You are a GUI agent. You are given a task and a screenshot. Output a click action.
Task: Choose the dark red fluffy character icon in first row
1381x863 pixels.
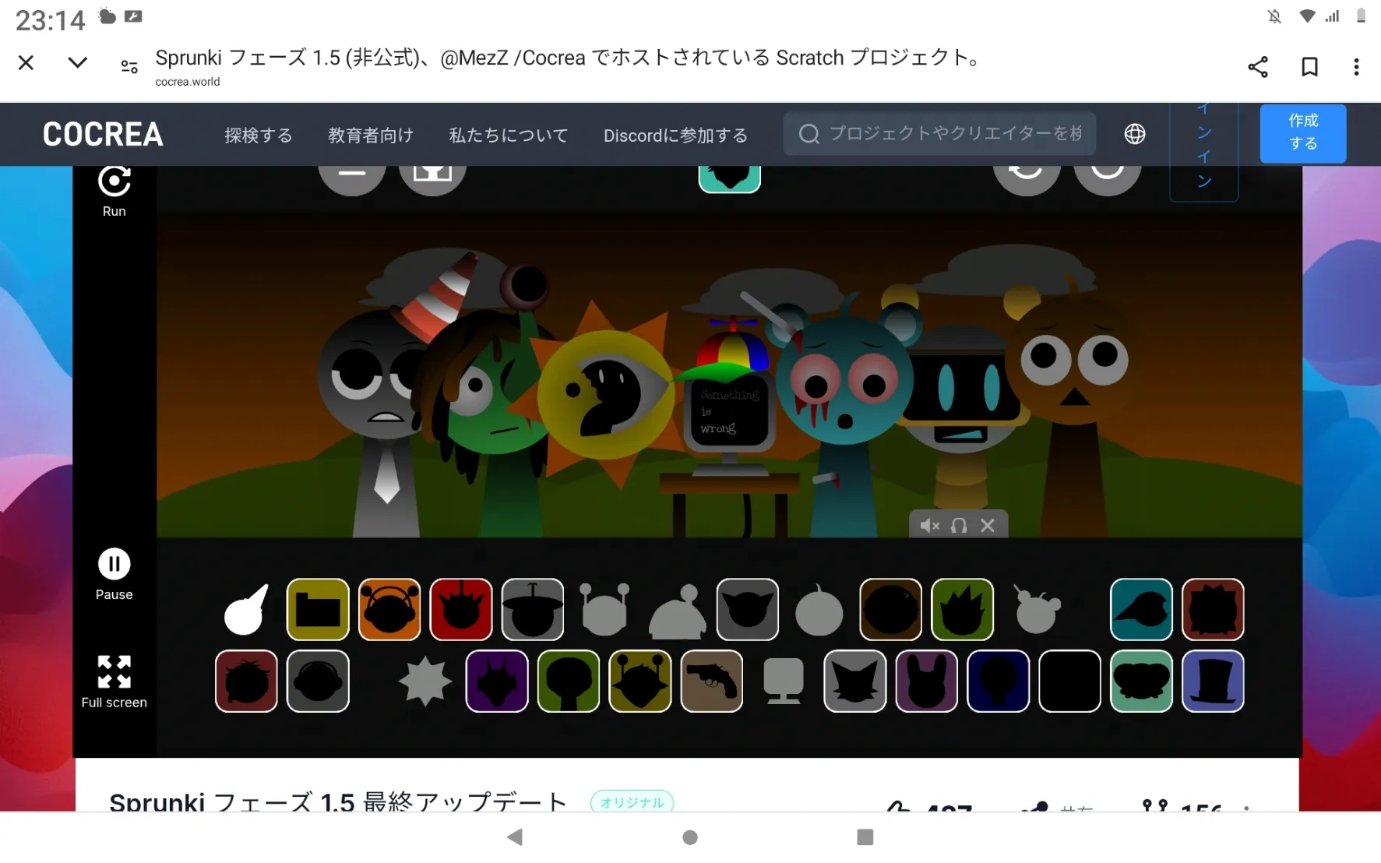tap(1213, 609)
